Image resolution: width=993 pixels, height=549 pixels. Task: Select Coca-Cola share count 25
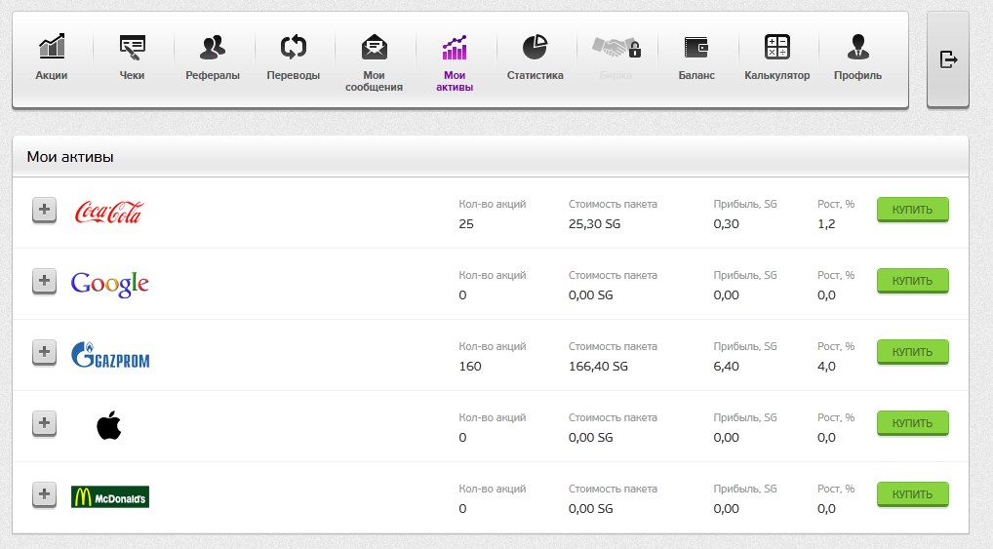pyautogui.click(x=466, y=224)
